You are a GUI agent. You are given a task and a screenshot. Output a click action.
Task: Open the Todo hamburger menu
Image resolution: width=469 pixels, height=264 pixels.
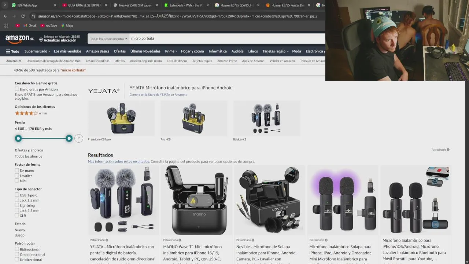click(x=12, y=51)
